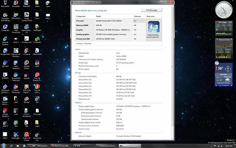This screenshot has width=236, height=148.
Task: Click the 4.3 base score badge
Action: click(154, 27)
